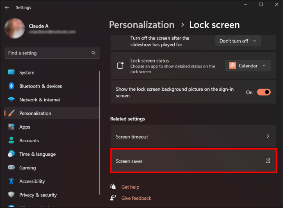The width and height of the screenshot is (283, 208).
Task: Click the Privacy & security shield icon
Action: coord(11,195)
